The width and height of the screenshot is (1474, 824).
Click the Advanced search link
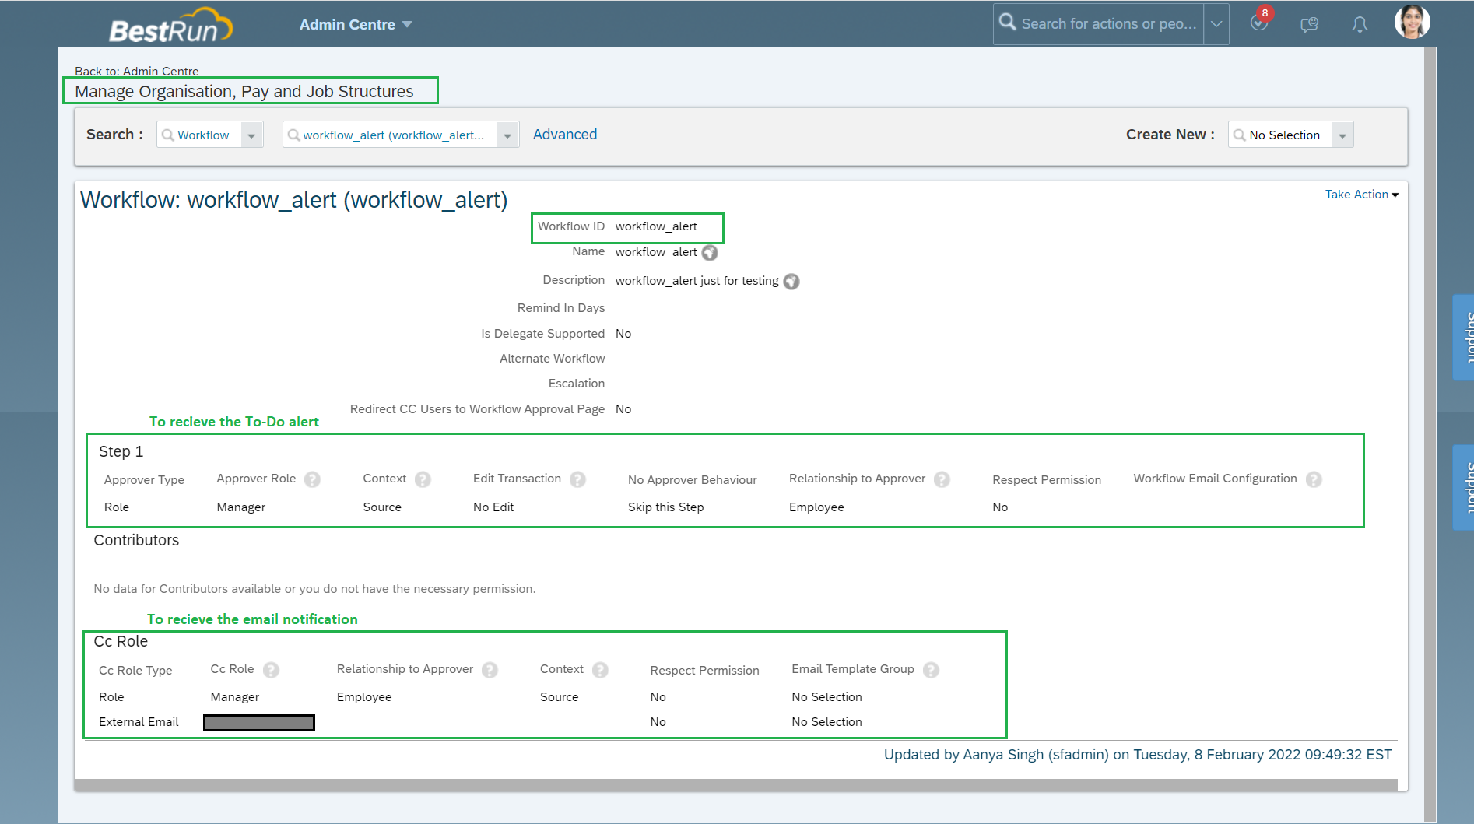tap(565, 135)
